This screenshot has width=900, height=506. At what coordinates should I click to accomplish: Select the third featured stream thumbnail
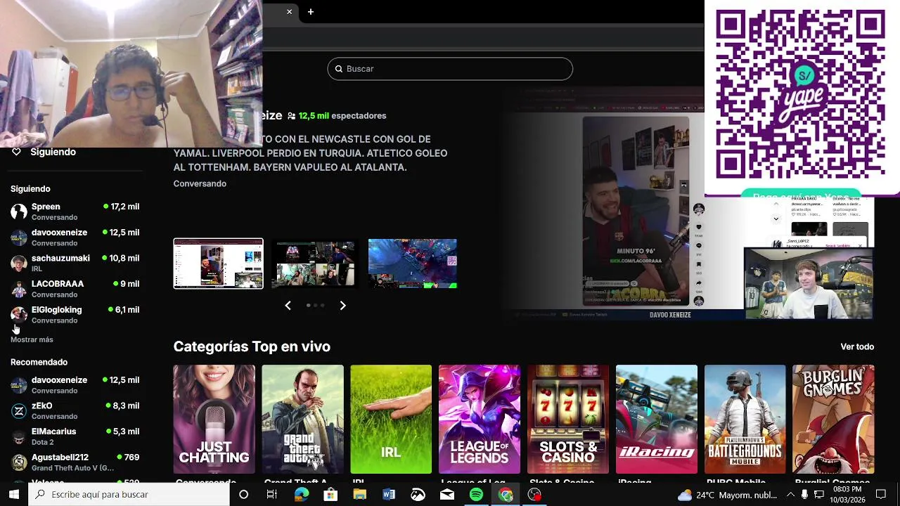(x=412, y=264)
